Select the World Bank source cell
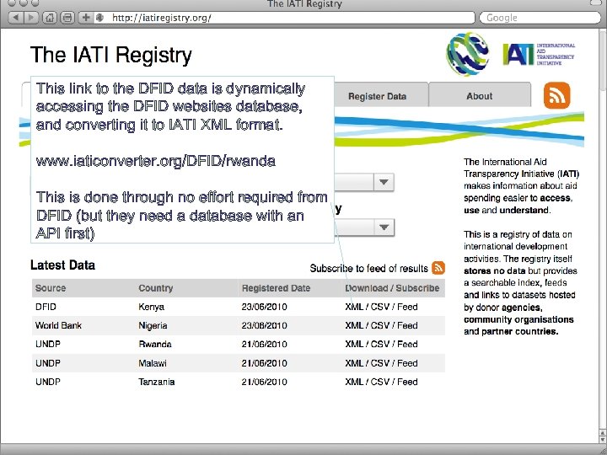 coord(58,325)
